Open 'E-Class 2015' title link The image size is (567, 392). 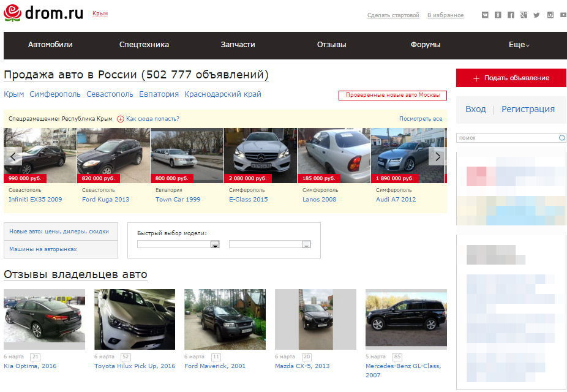click(x=249, y=199)
